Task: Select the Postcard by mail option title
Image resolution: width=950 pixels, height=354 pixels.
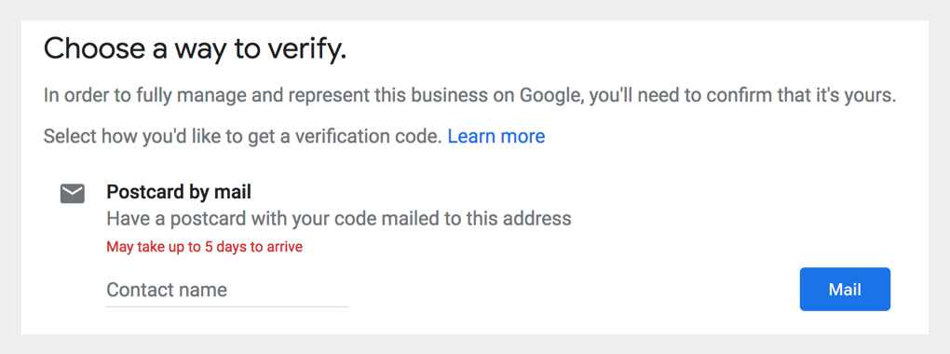Action: [179, 192]
